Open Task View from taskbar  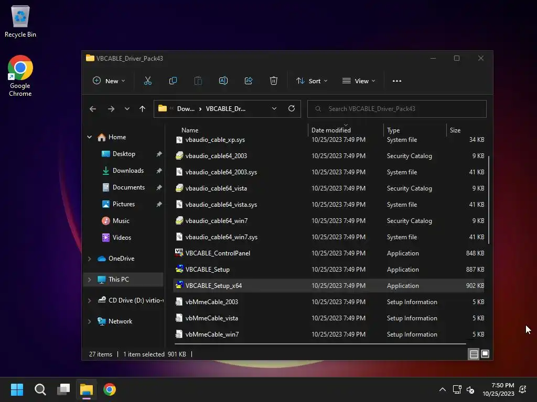(x=63, y=389)
